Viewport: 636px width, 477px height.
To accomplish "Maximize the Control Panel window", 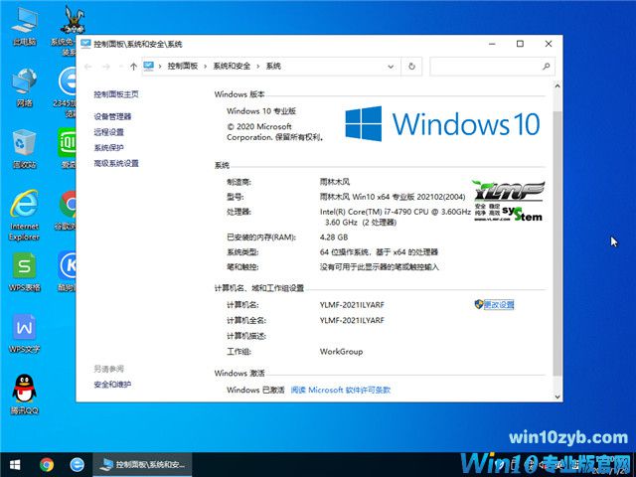I will point(520,44).
